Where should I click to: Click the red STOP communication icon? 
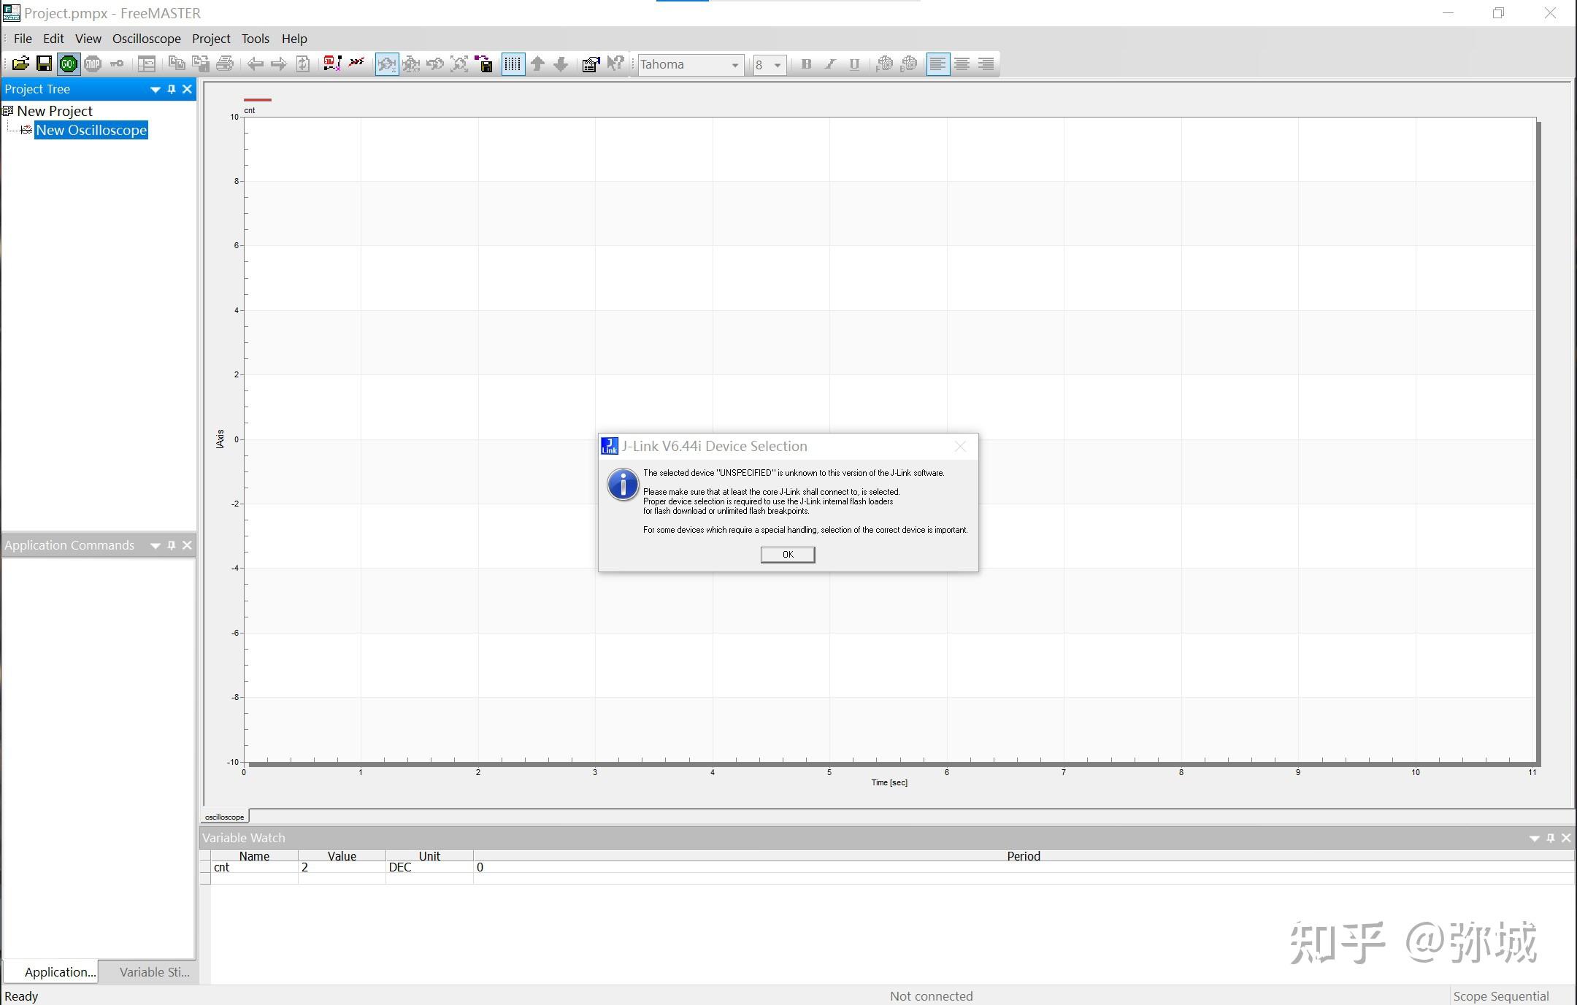tap(93, 64)
